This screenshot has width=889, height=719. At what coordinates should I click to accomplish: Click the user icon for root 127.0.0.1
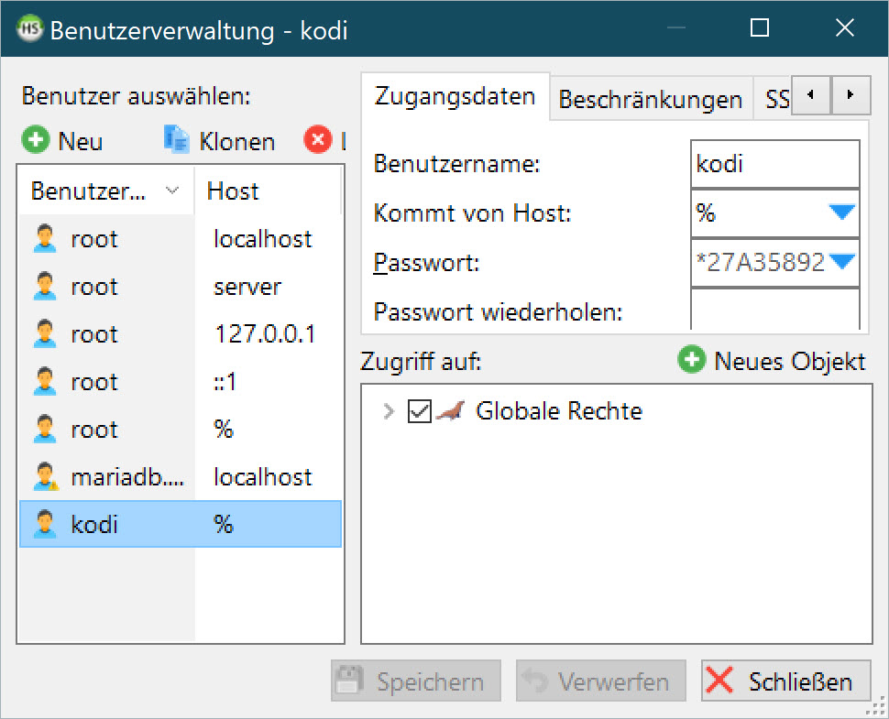(x=45, y=333)
